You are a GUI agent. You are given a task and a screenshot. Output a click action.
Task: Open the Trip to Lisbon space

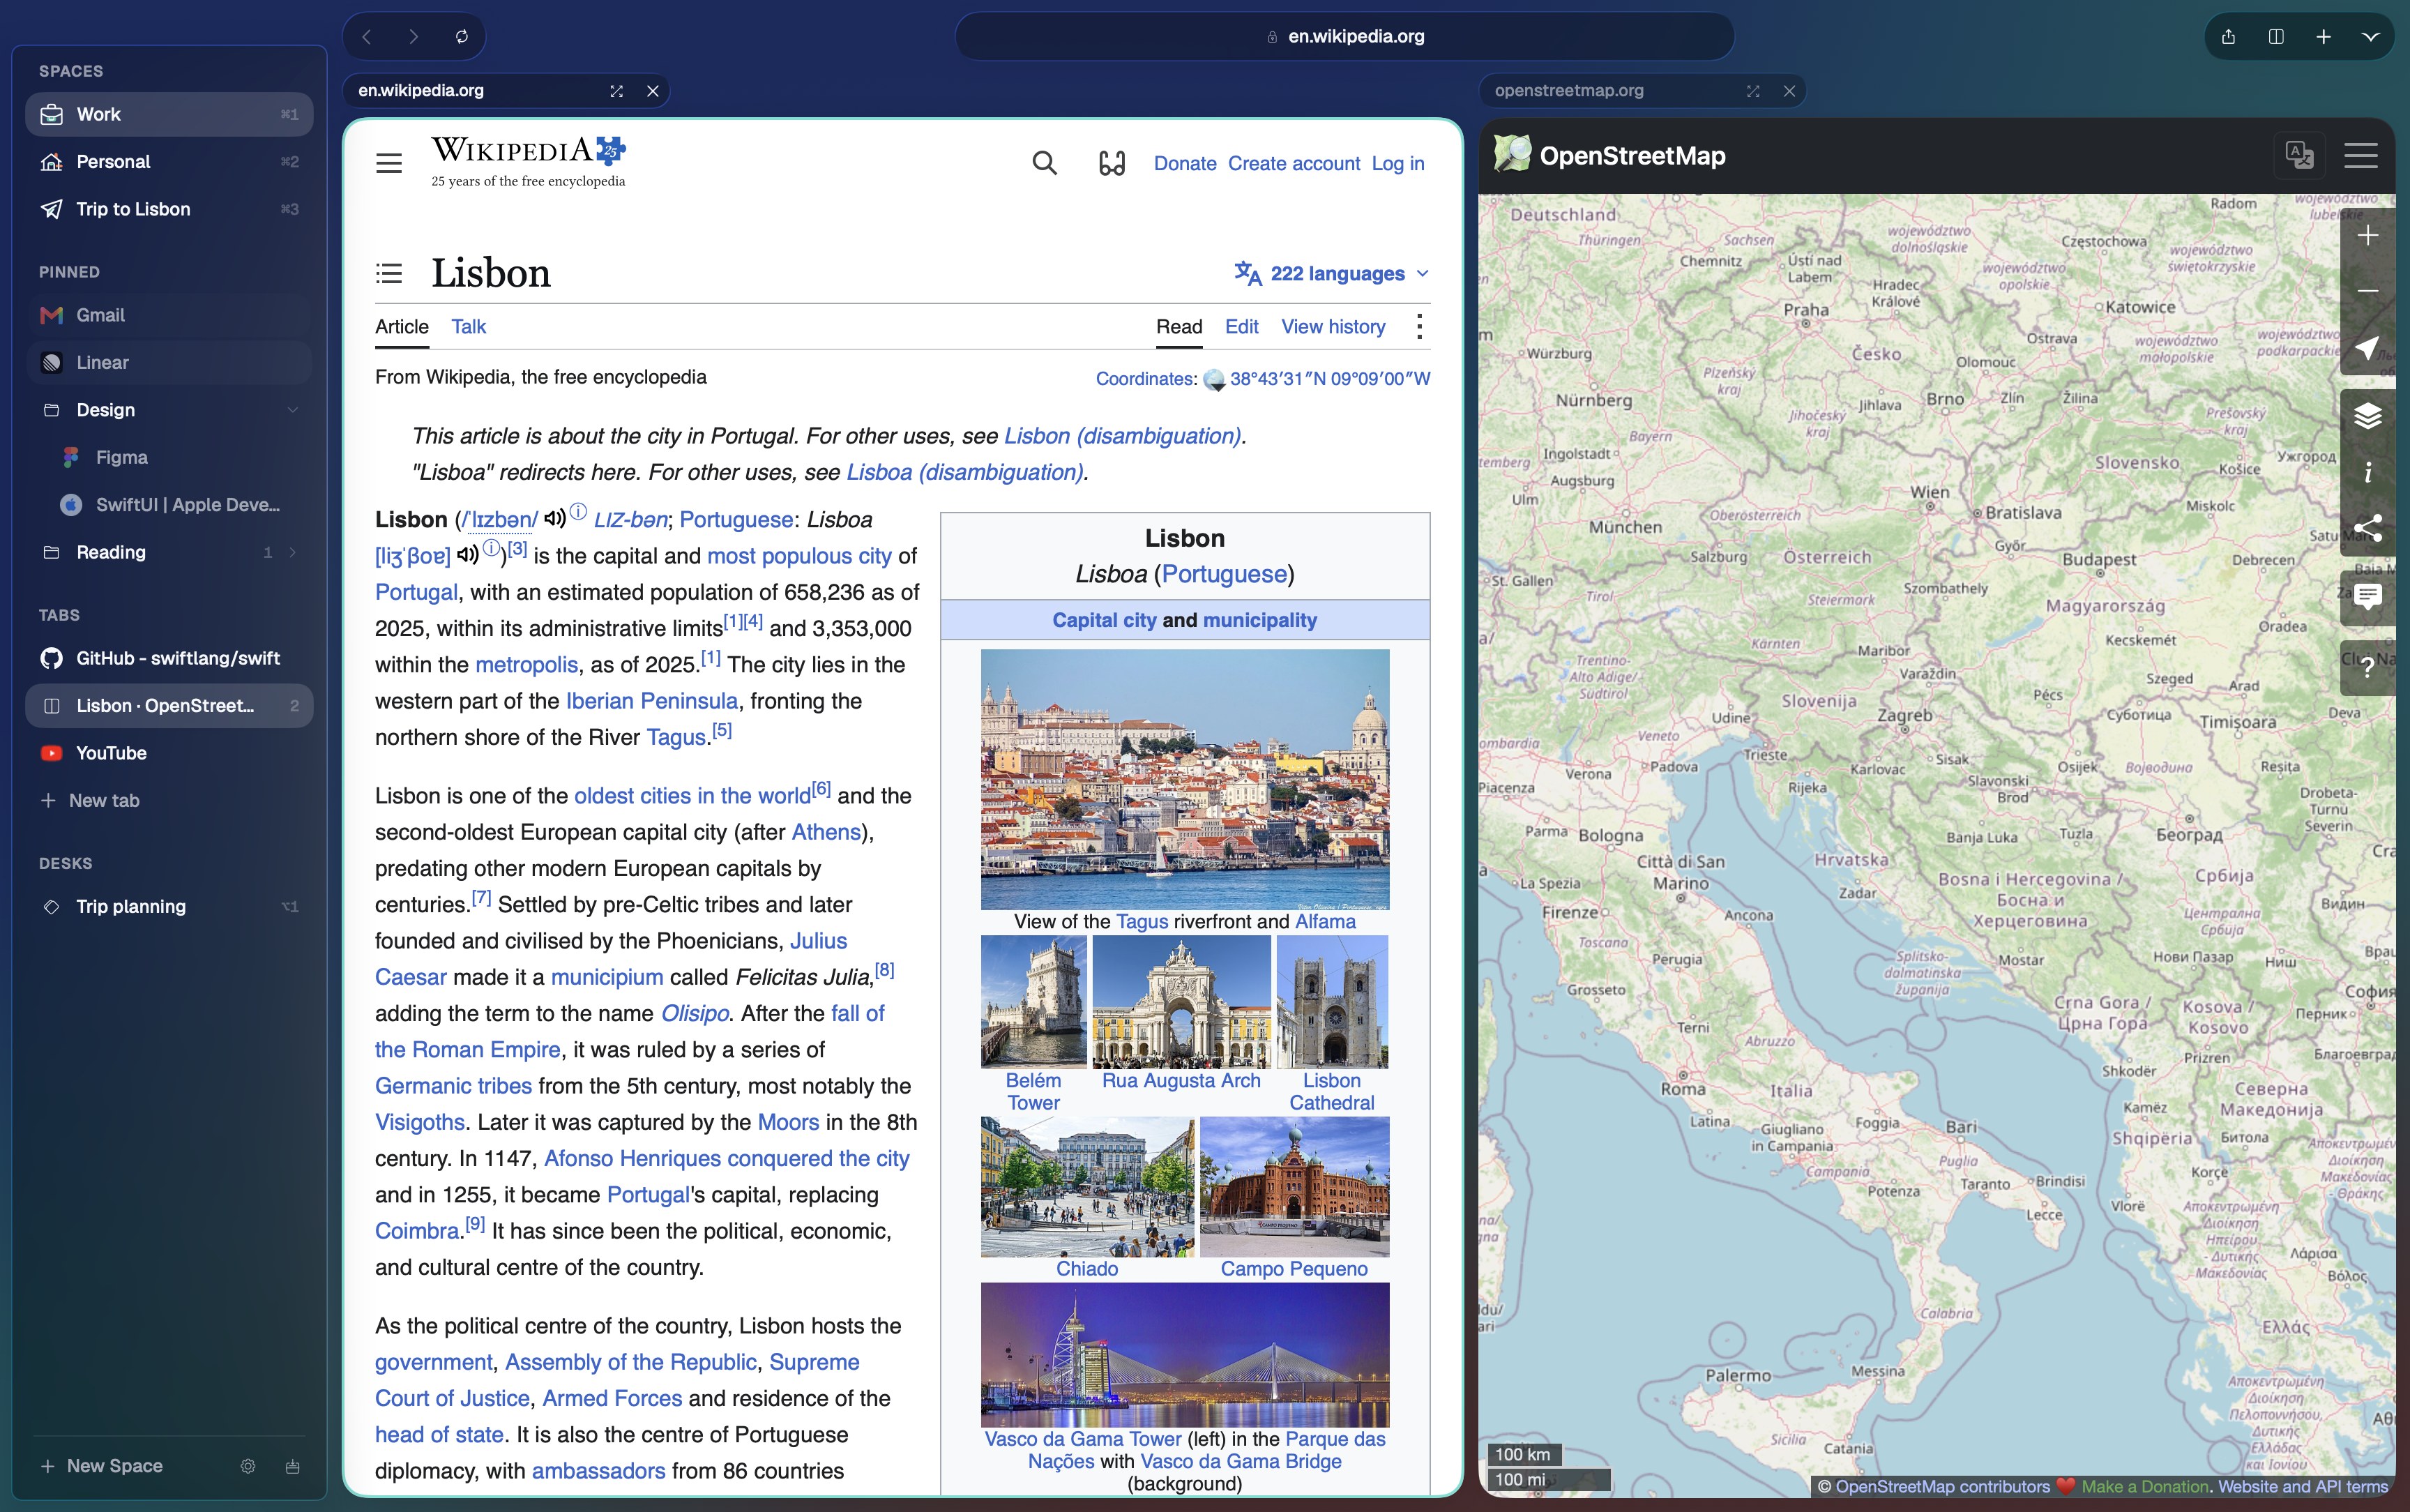coord(169,209)
